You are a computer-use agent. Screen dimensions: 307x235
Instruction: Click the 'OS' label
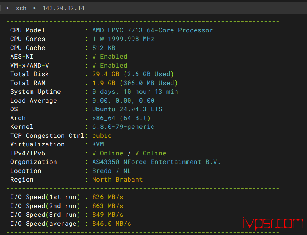coord(14,109)
